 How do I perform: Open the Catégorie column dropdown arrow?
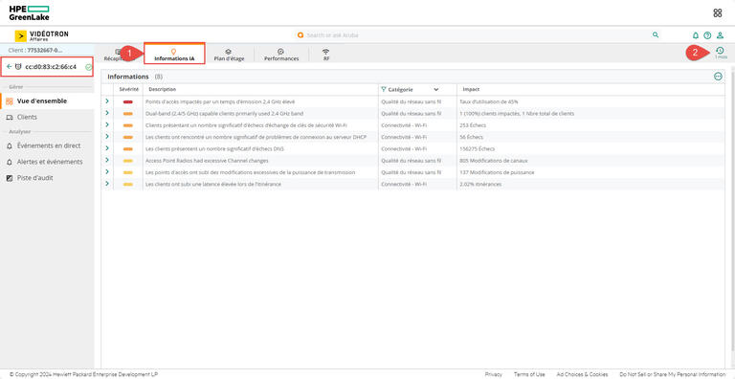pyautogui.click(x=436, y=89)
